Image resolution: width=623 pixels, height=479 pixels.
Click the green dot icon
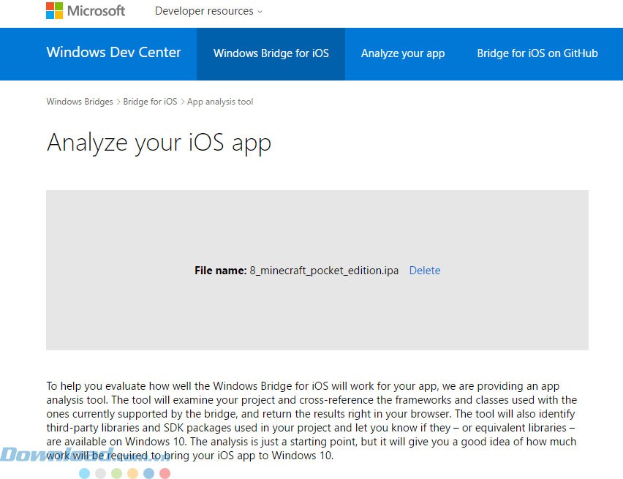click(116, 473)
